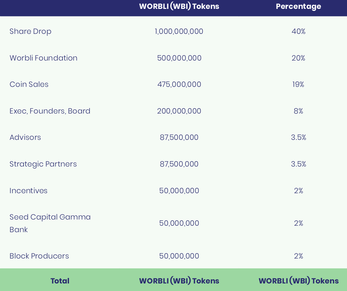Screen dimensions: 347x291
Task: Click the 500,000,000 token amount
Action: [x=179, y=58]
